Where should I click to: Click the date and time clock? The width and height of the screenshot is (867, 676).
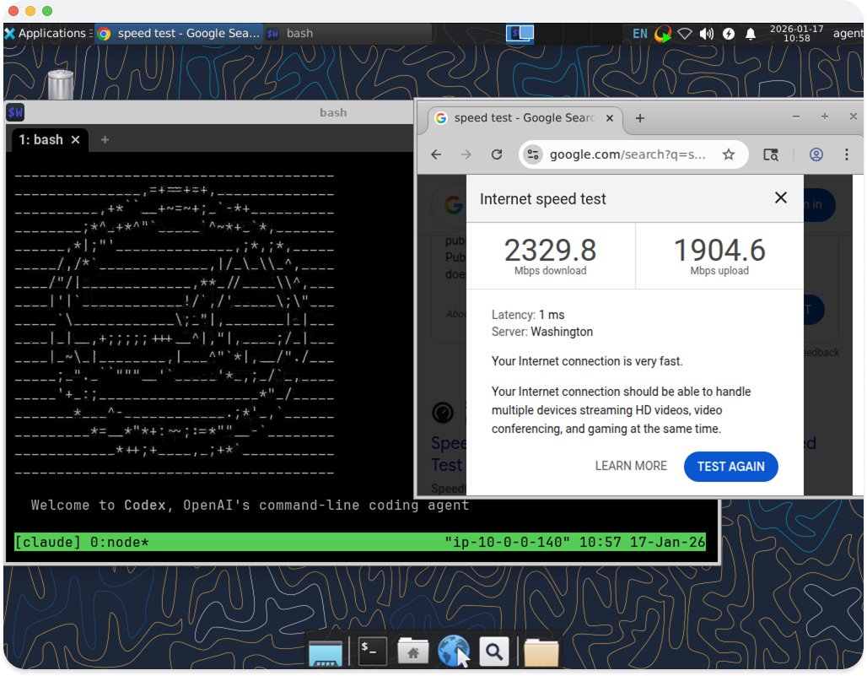click(x=796, y=33)
